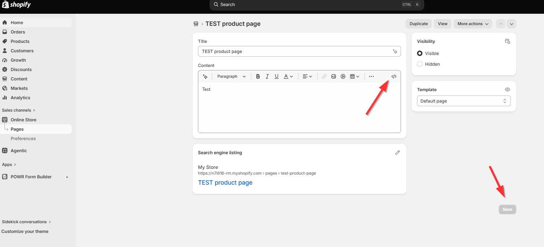Open the Default page template dropdown
The height and width of the screenshot is (247, 544).
coord(464,101)
